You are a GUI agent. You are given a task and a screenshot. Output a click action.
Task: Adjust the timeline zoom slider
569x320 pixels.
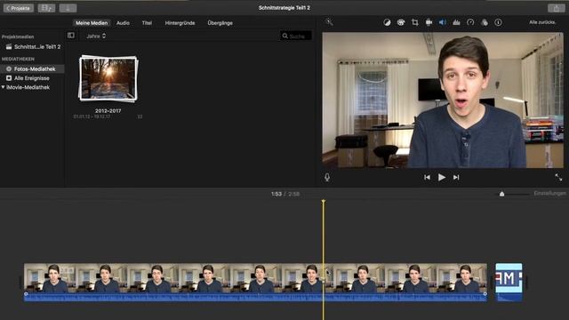pos(501,194)
